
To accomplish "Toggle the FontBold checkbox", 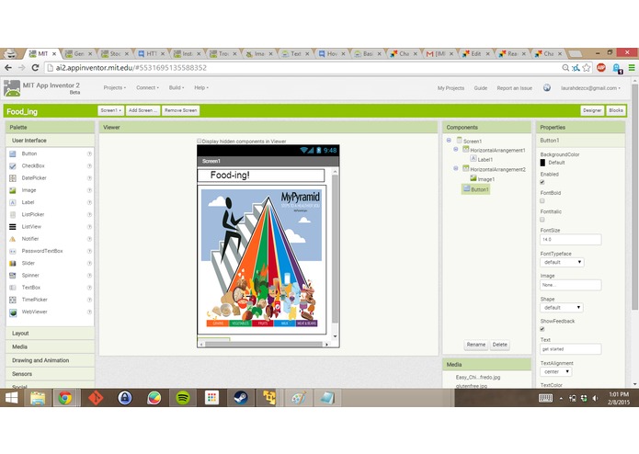I will pyautogui.click(x=542, y=200).
